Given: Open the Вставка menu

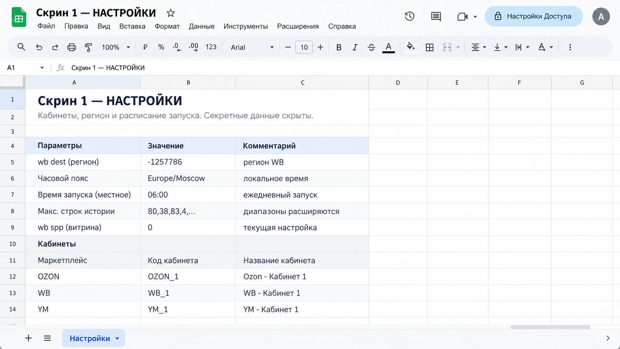Looking at the screenshot, I should point(132,26).
